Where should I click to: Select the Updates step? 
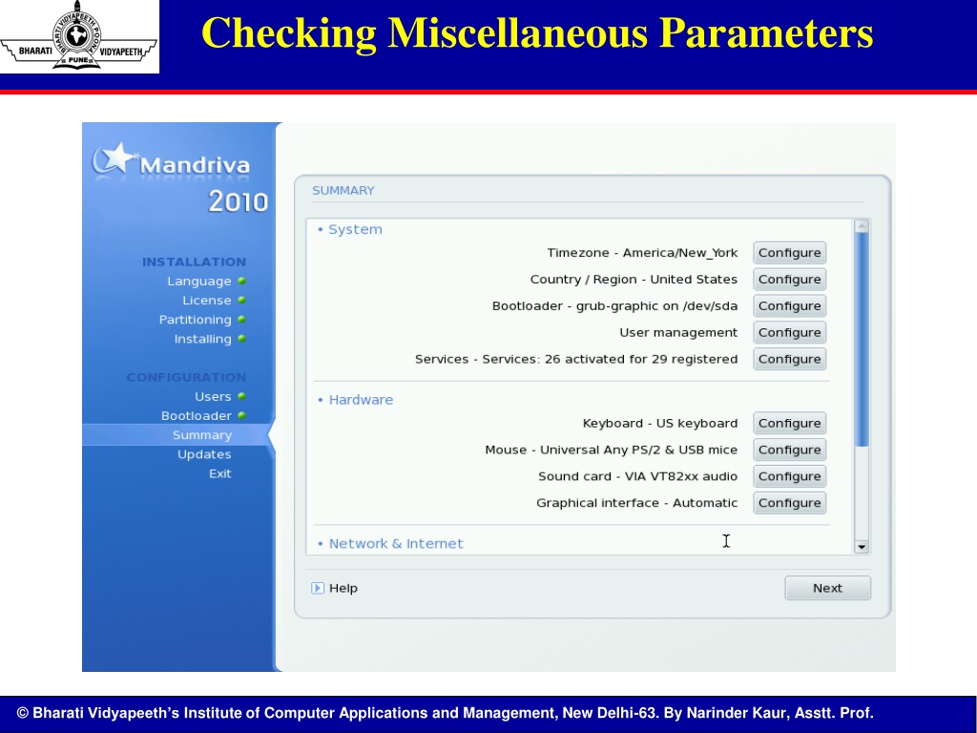coord(204,454)
